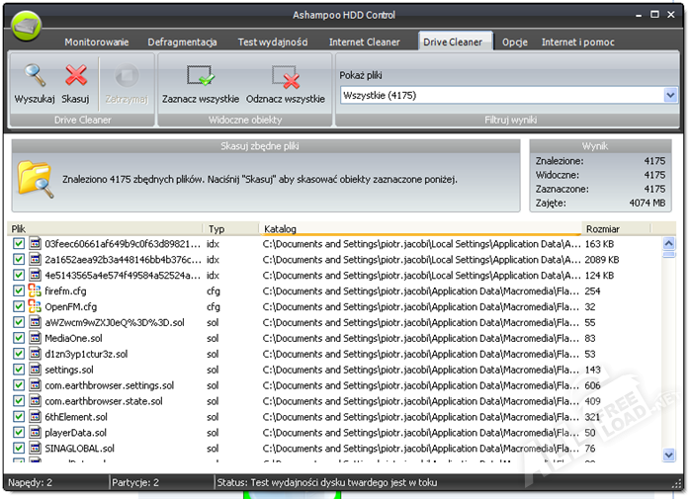Open the Internet Cleaner tab
This screenshot has width=692, height=499.
click(365, 42)
